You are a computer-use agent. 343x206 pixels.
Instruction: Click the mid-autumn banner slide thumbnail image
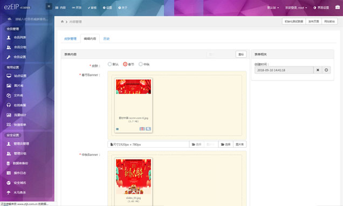[x=133, y=176]
